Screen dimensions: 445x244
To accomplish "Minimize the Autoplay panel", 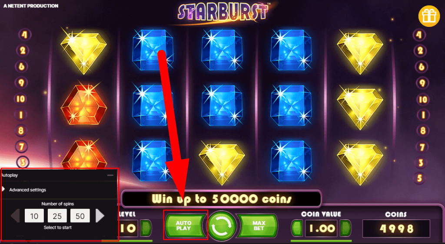I will tap(110, 175).
